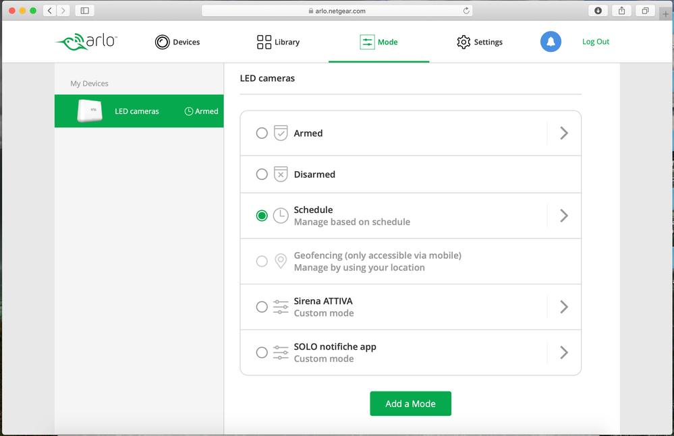Click the Disarmed mode label
The width and height of the screenshot is (674, 436).
coord(314,175)
